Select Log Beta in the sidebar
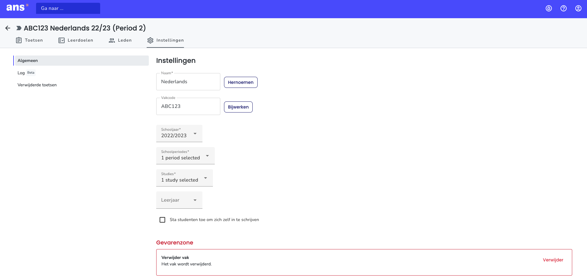 26,73
